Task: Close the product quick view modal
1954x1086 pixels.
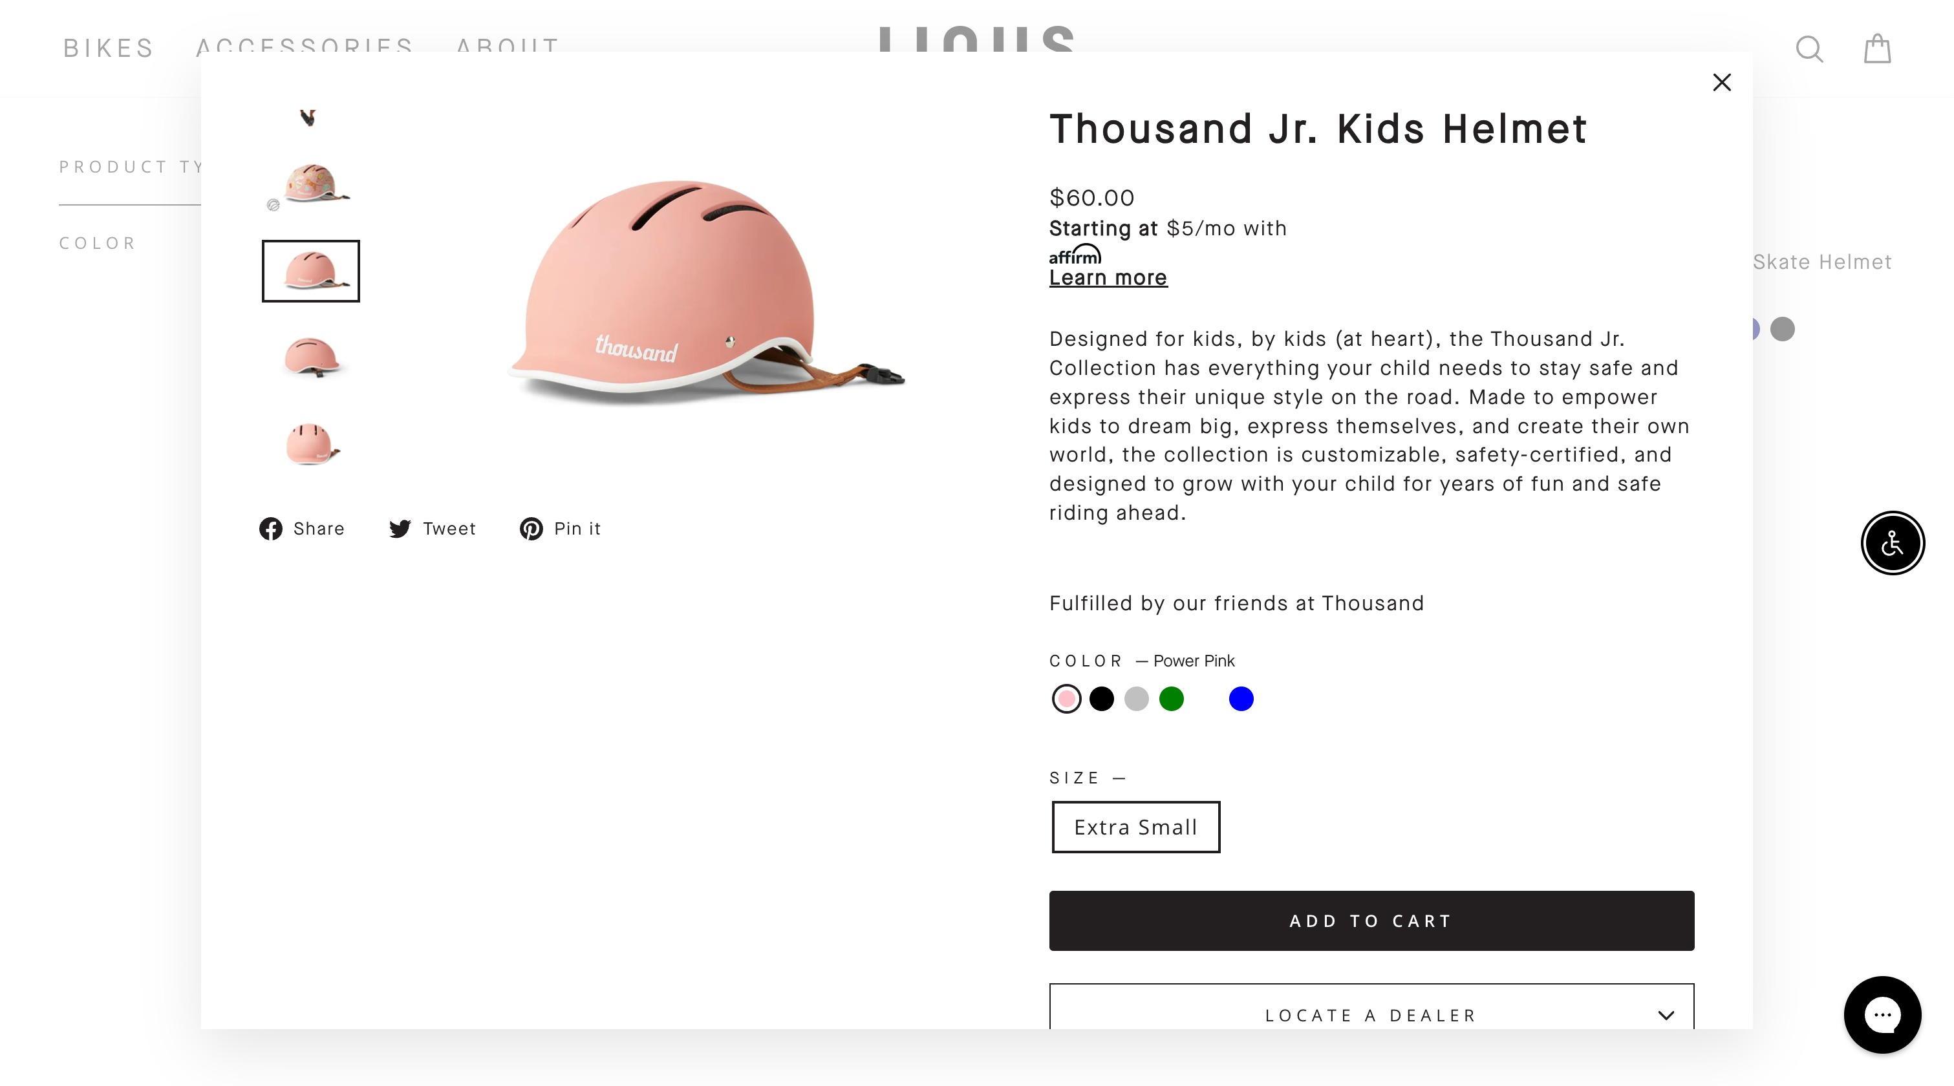Action: click(1722, 82)
